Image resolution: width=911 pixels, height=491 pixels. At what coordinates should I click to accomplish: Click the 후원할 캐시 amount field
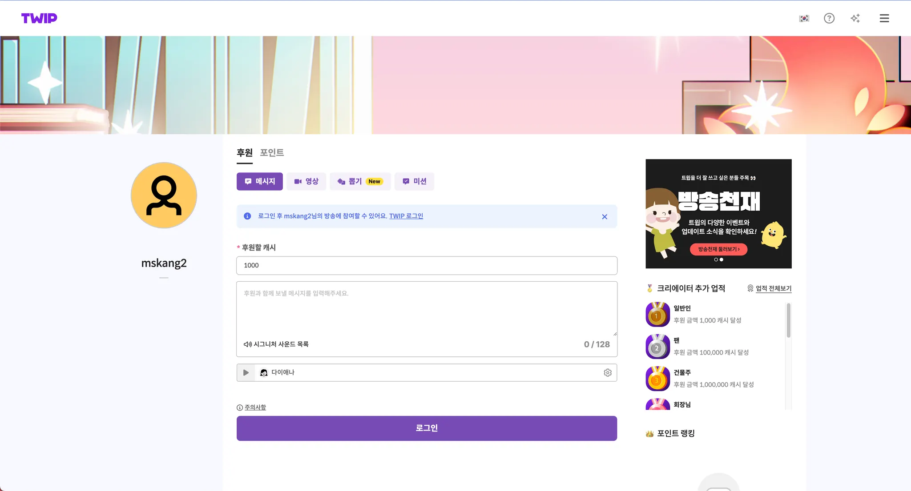click(x=427, y=265)
